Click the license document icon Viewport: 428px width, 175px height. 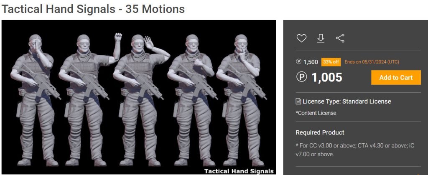(x=298, y=101)
